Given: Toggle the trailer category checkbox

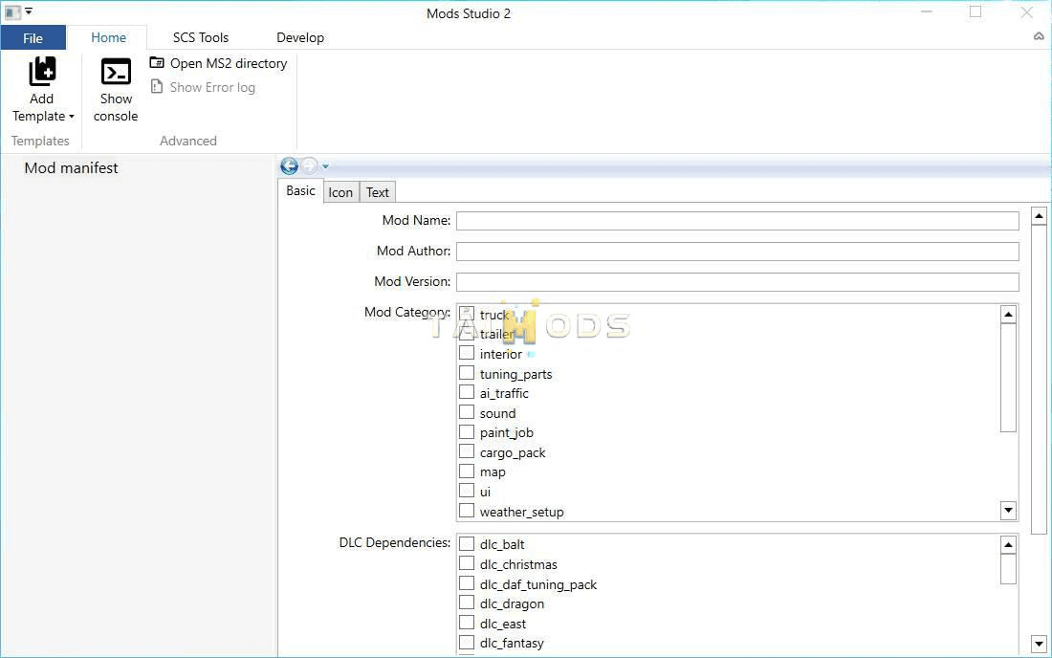Looking at the screenshot, I should [x=467, y=334].
